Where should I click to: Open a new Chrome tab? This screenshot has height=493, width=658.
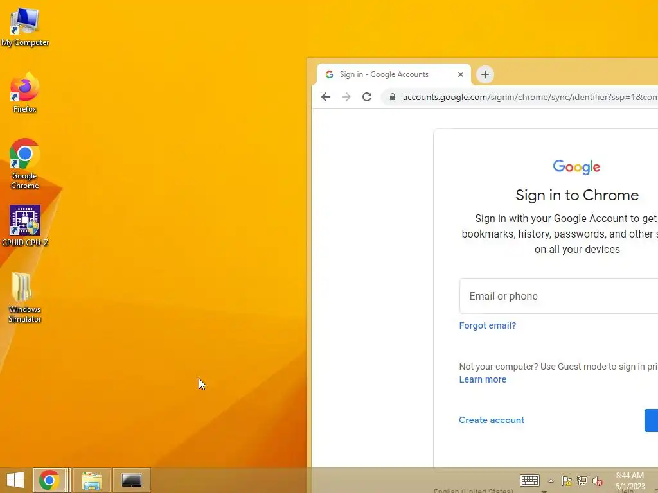pos(485,74)
